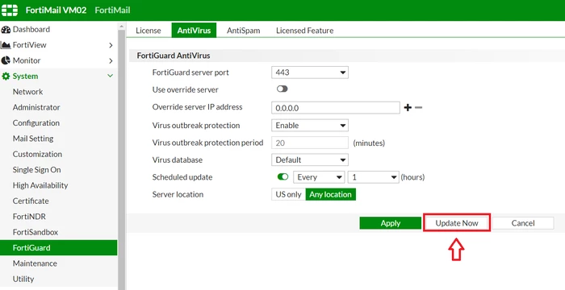Click the FortiMail label in header
This screenshot has height=290, width=565.
[x=112, y=10]
